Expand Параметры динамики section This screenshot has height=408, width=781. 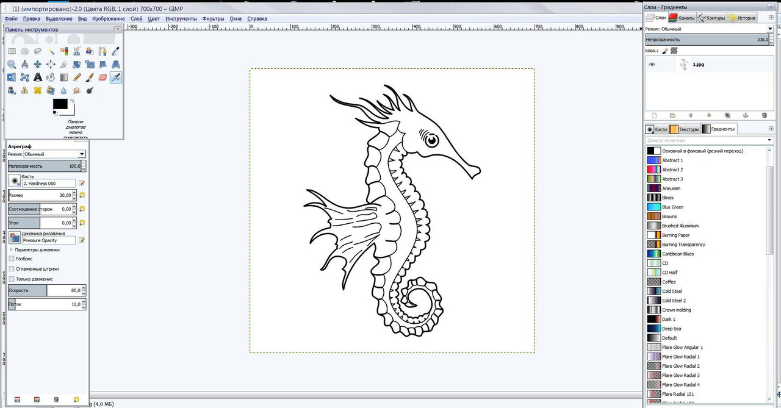pyautogui.click(x=12, y=249)
